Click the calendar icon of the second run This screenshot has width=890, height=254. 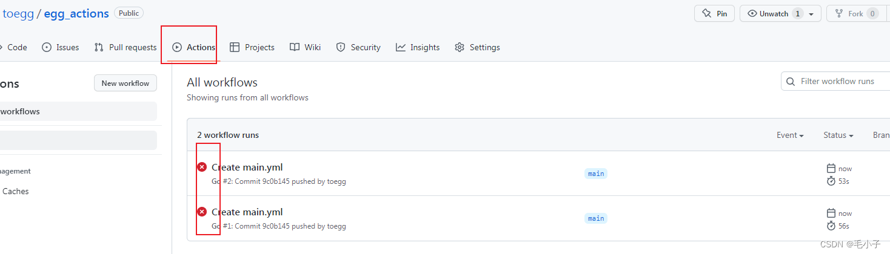coord(831,213)
